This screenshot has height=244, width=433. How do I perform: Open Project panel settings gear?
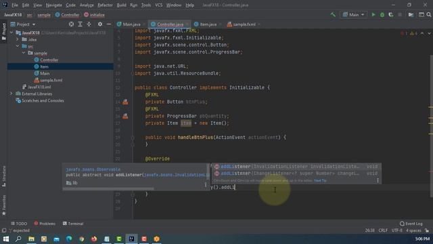click(100, 24)
